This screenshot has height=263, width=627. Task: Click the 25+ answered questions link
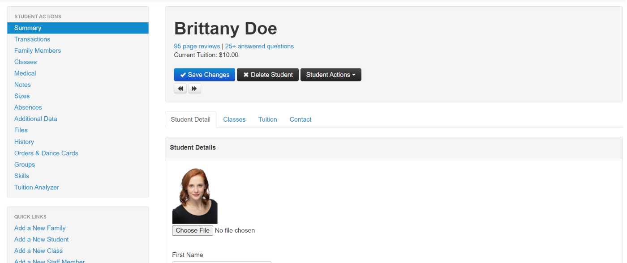click(259, 46)
